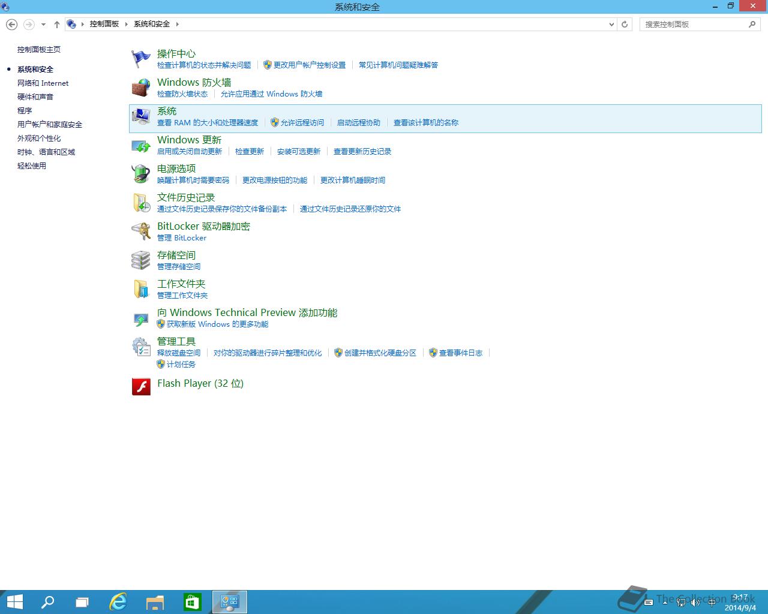Open Task View on the taskbar
Screen dimensions: 768x614
(x=82, y=602)
